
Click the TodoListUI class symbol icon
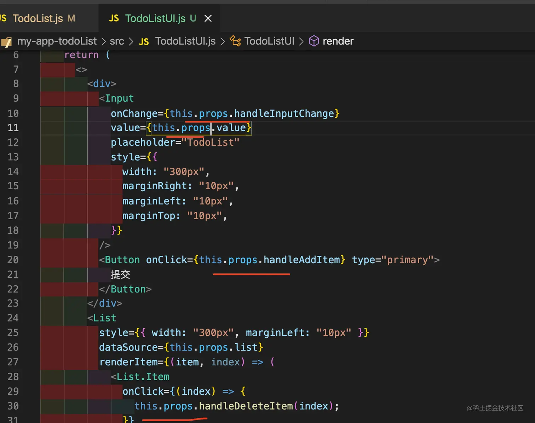235,41
